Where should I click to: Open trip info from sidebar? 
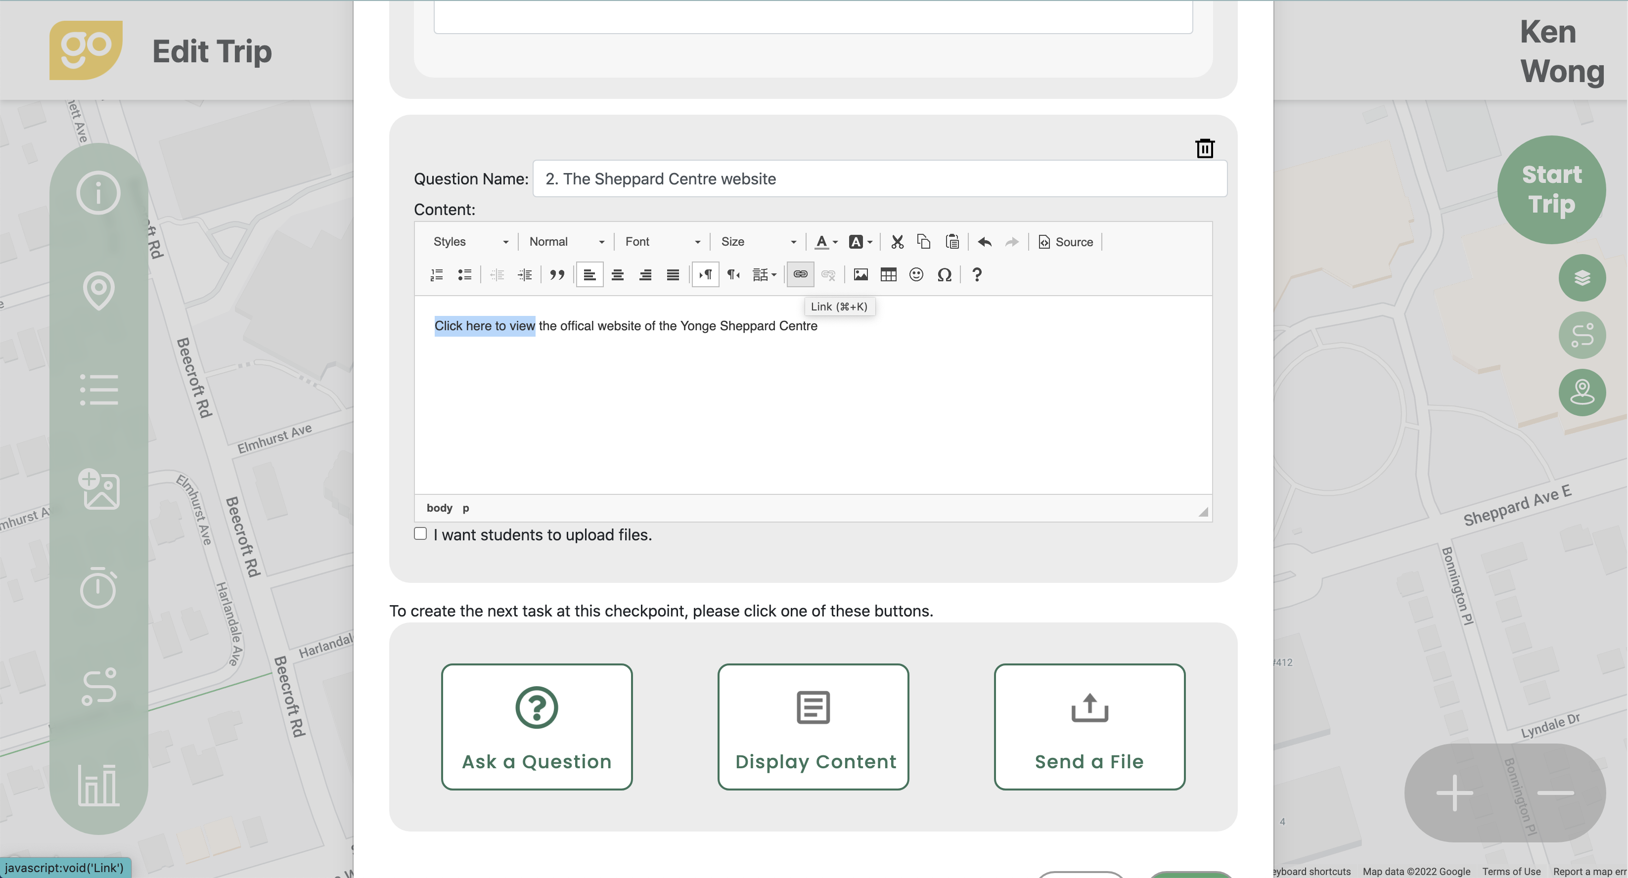pos(98,193)
